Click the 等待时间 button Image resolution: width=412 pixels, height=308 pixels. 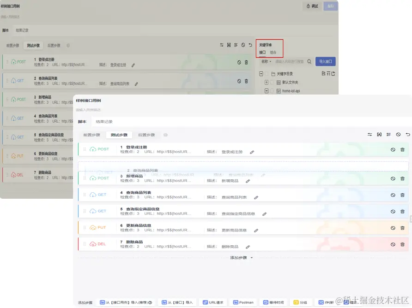click(273, 302)
